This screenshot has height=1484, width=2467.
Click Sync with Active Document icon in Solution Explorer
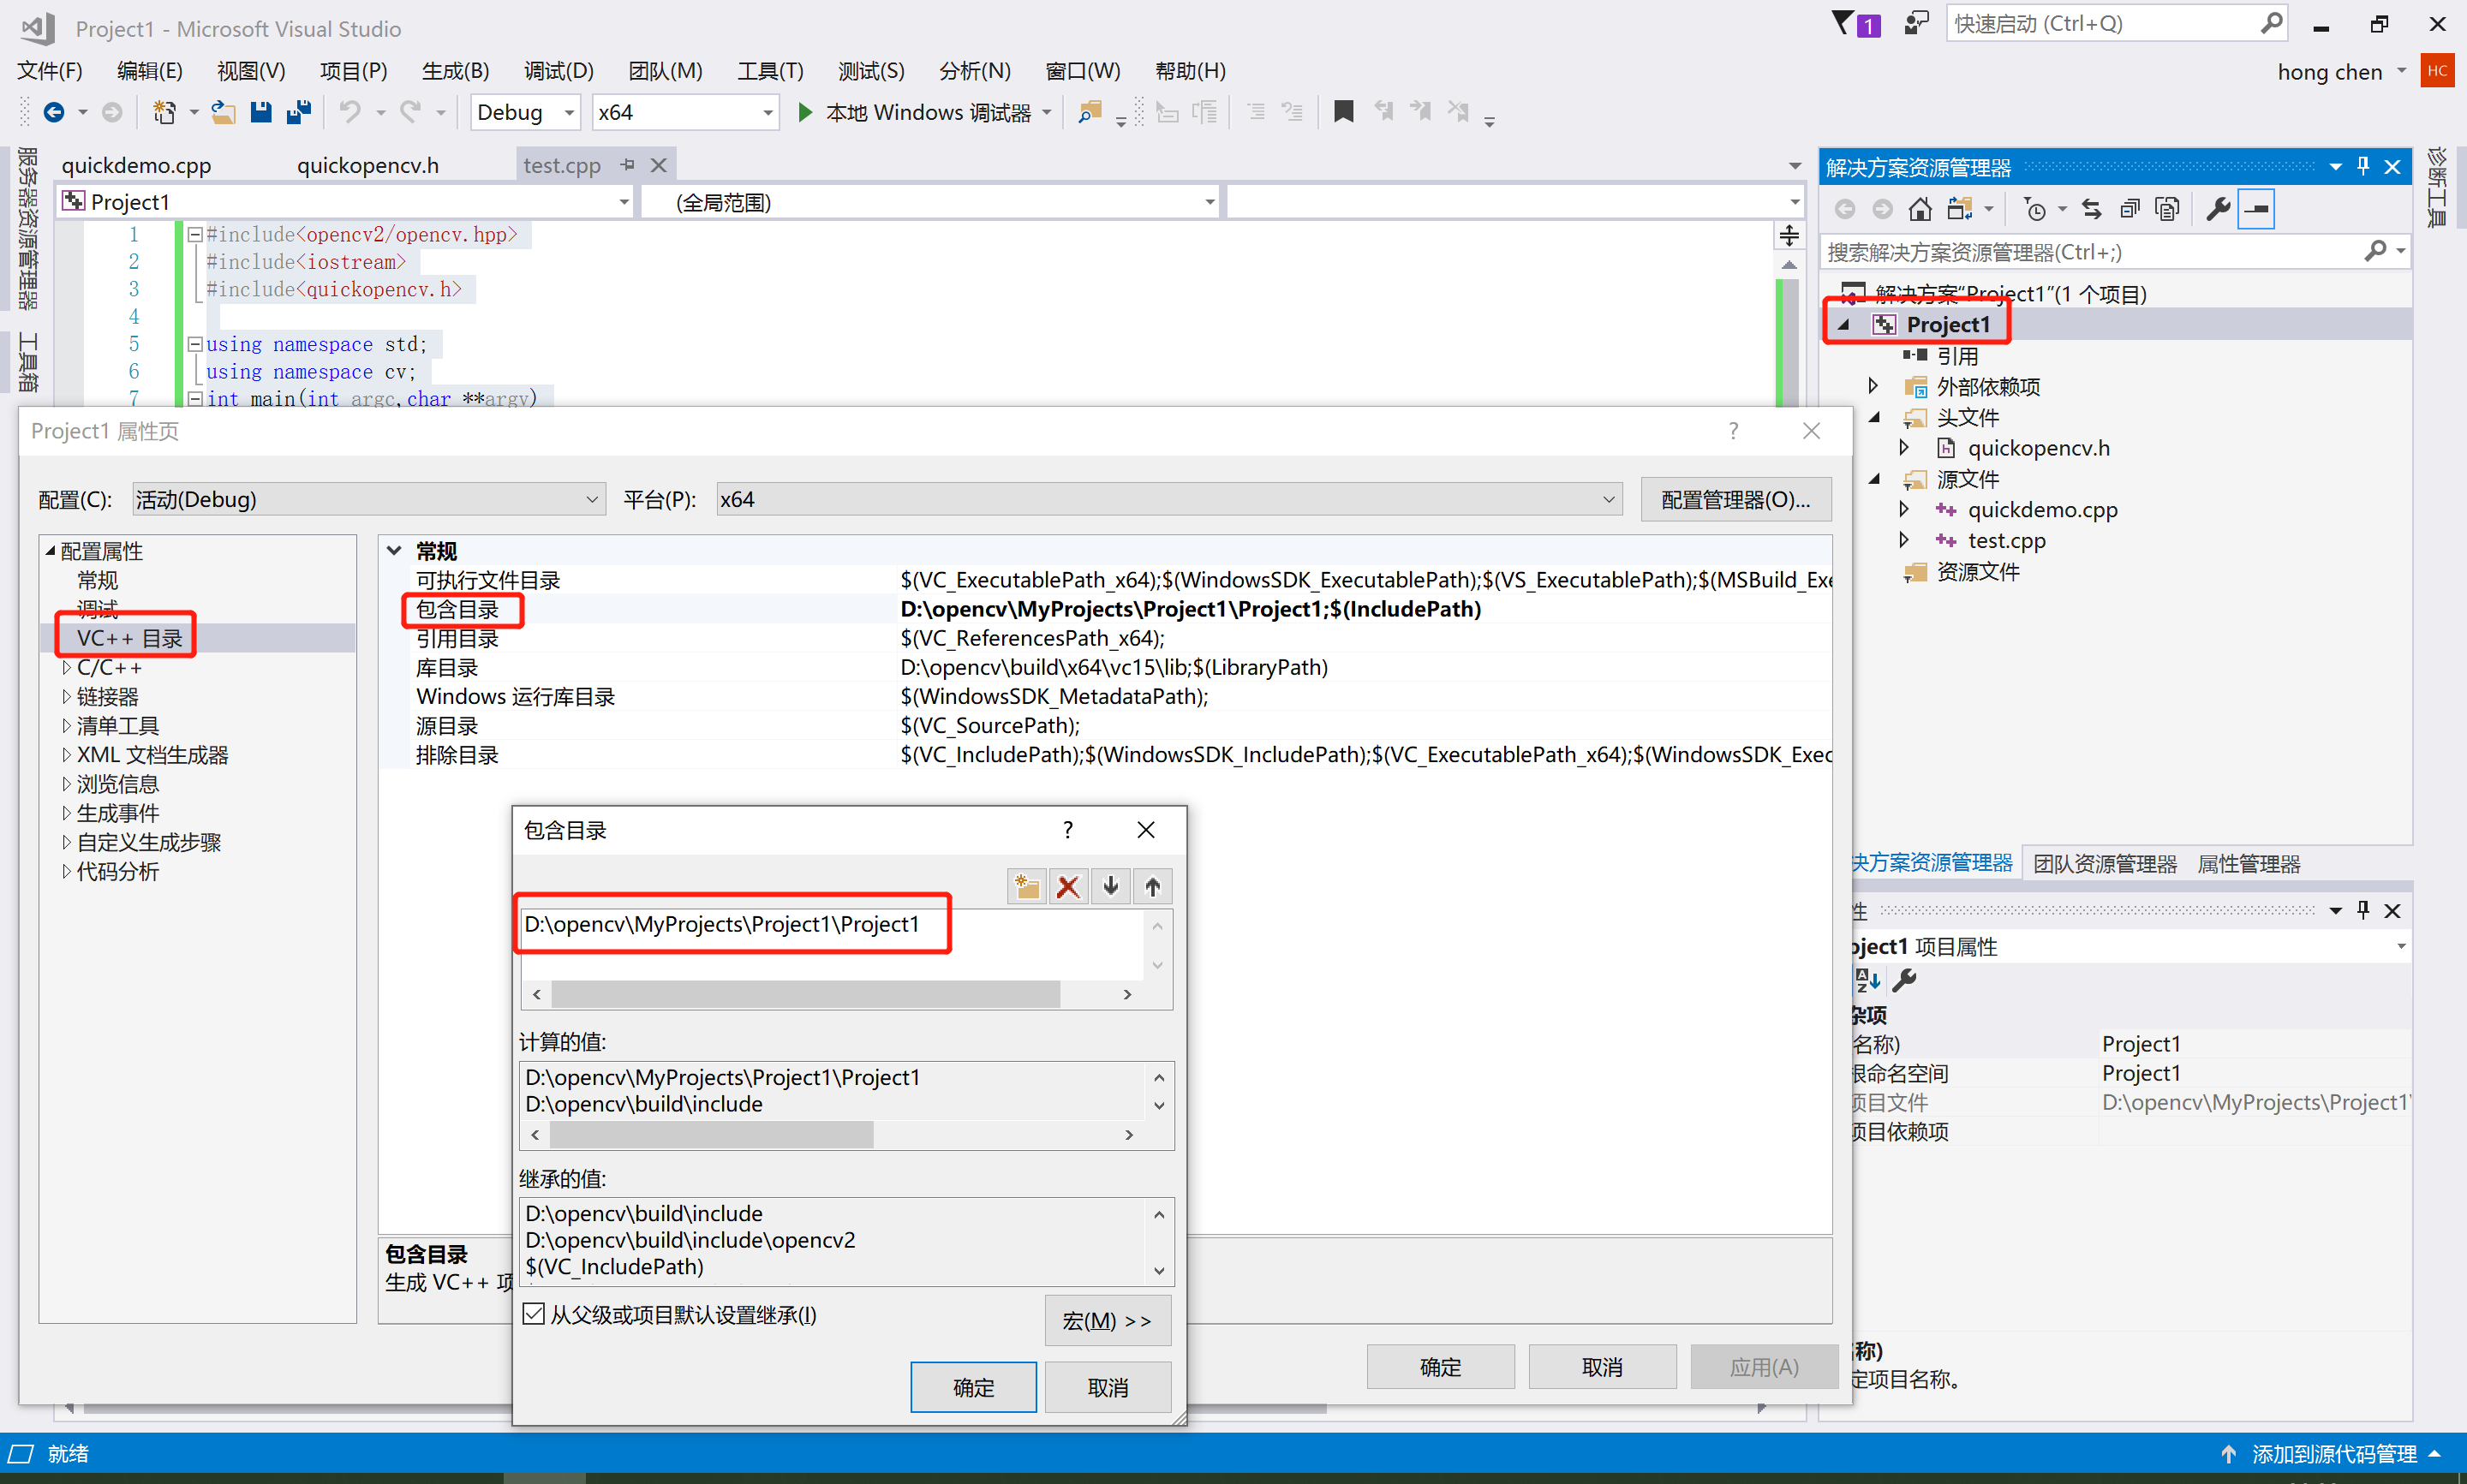click(x=2090, y=209)
